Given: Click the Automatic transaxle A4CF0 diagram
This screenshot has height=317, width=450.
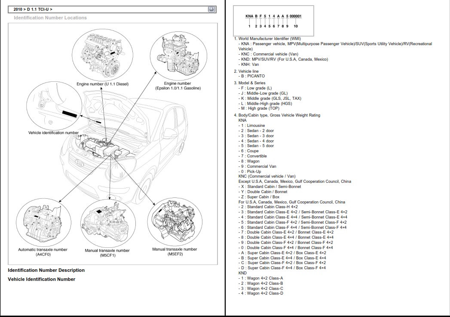Looking at the screenshot, I should point(43,222).
